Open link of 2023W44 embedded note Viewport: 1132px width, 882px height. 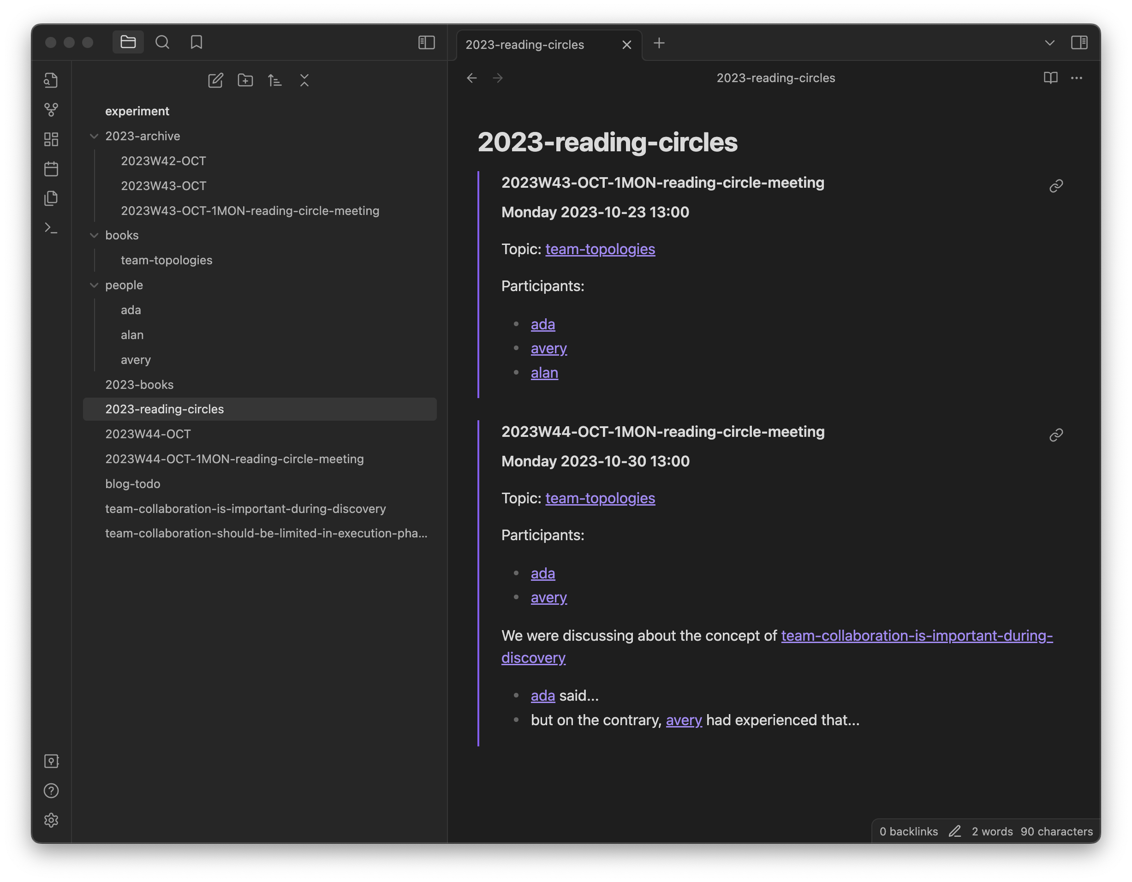(x=1056, y=435)
